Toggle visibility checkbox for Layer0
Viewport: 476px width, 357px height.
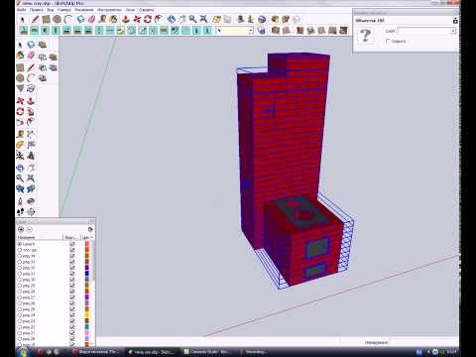click(x=72, y=244)
